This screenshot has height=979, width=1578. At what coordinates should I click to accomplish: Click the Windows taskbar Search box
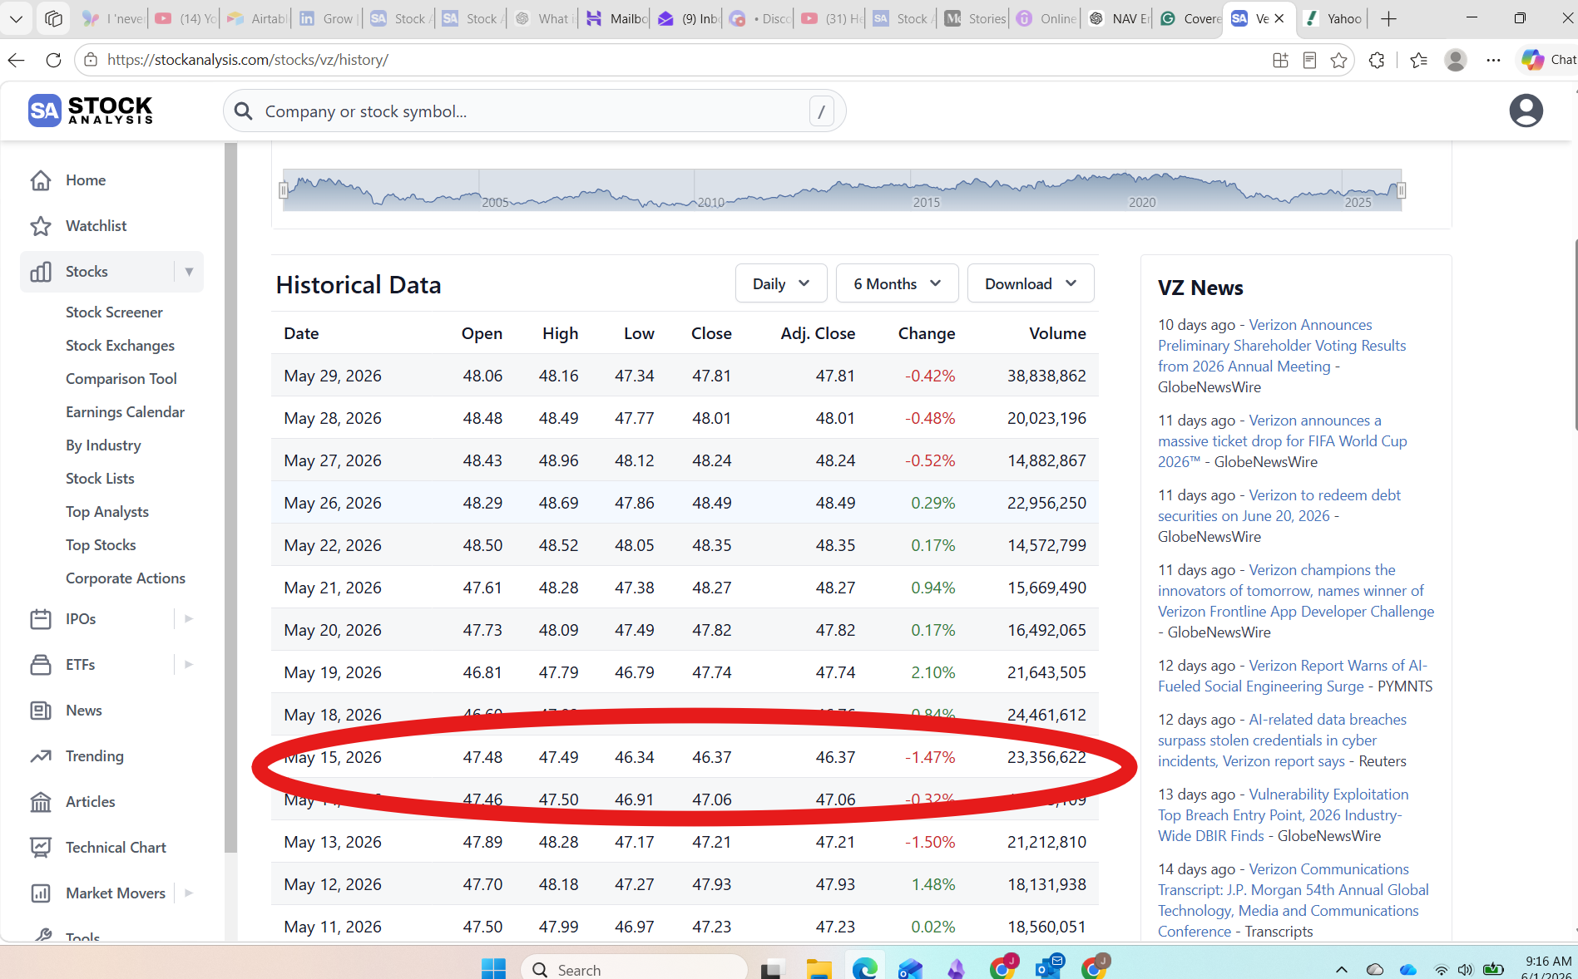tap(634, 969)
